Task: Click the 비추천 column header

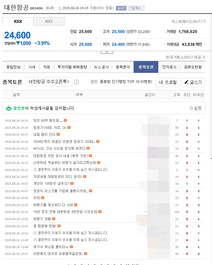Action: [199, 95]
